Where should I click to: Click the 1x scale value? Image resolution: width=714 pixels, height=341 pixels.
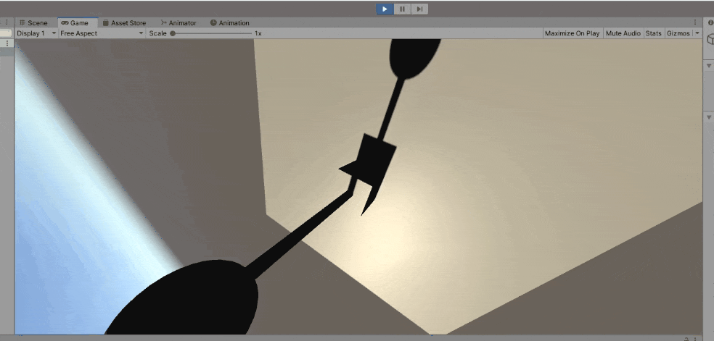point(258,33)
